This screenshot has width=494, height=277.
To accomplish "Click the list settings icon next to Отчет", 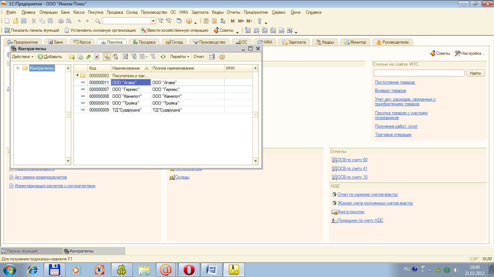I will pos(212,57).
